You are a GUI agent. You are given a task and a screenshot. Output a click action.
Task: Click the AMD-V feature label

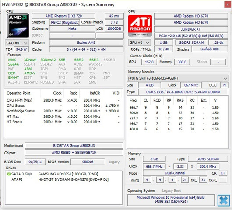30,73
